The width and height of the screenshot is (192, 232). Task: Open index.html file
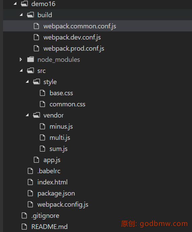click(53, 182)
